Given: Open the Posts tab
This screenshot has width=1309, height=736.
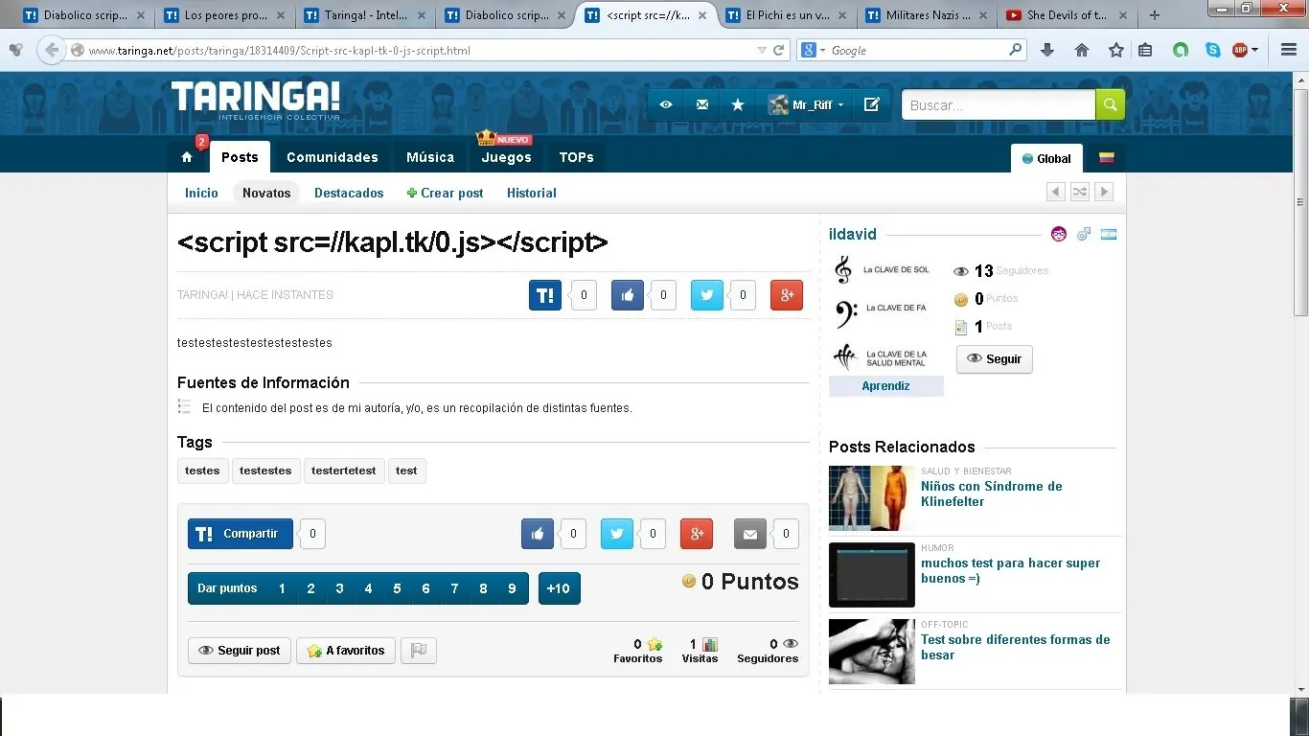Looking at the screenshot, I should [x=240, y=157].
